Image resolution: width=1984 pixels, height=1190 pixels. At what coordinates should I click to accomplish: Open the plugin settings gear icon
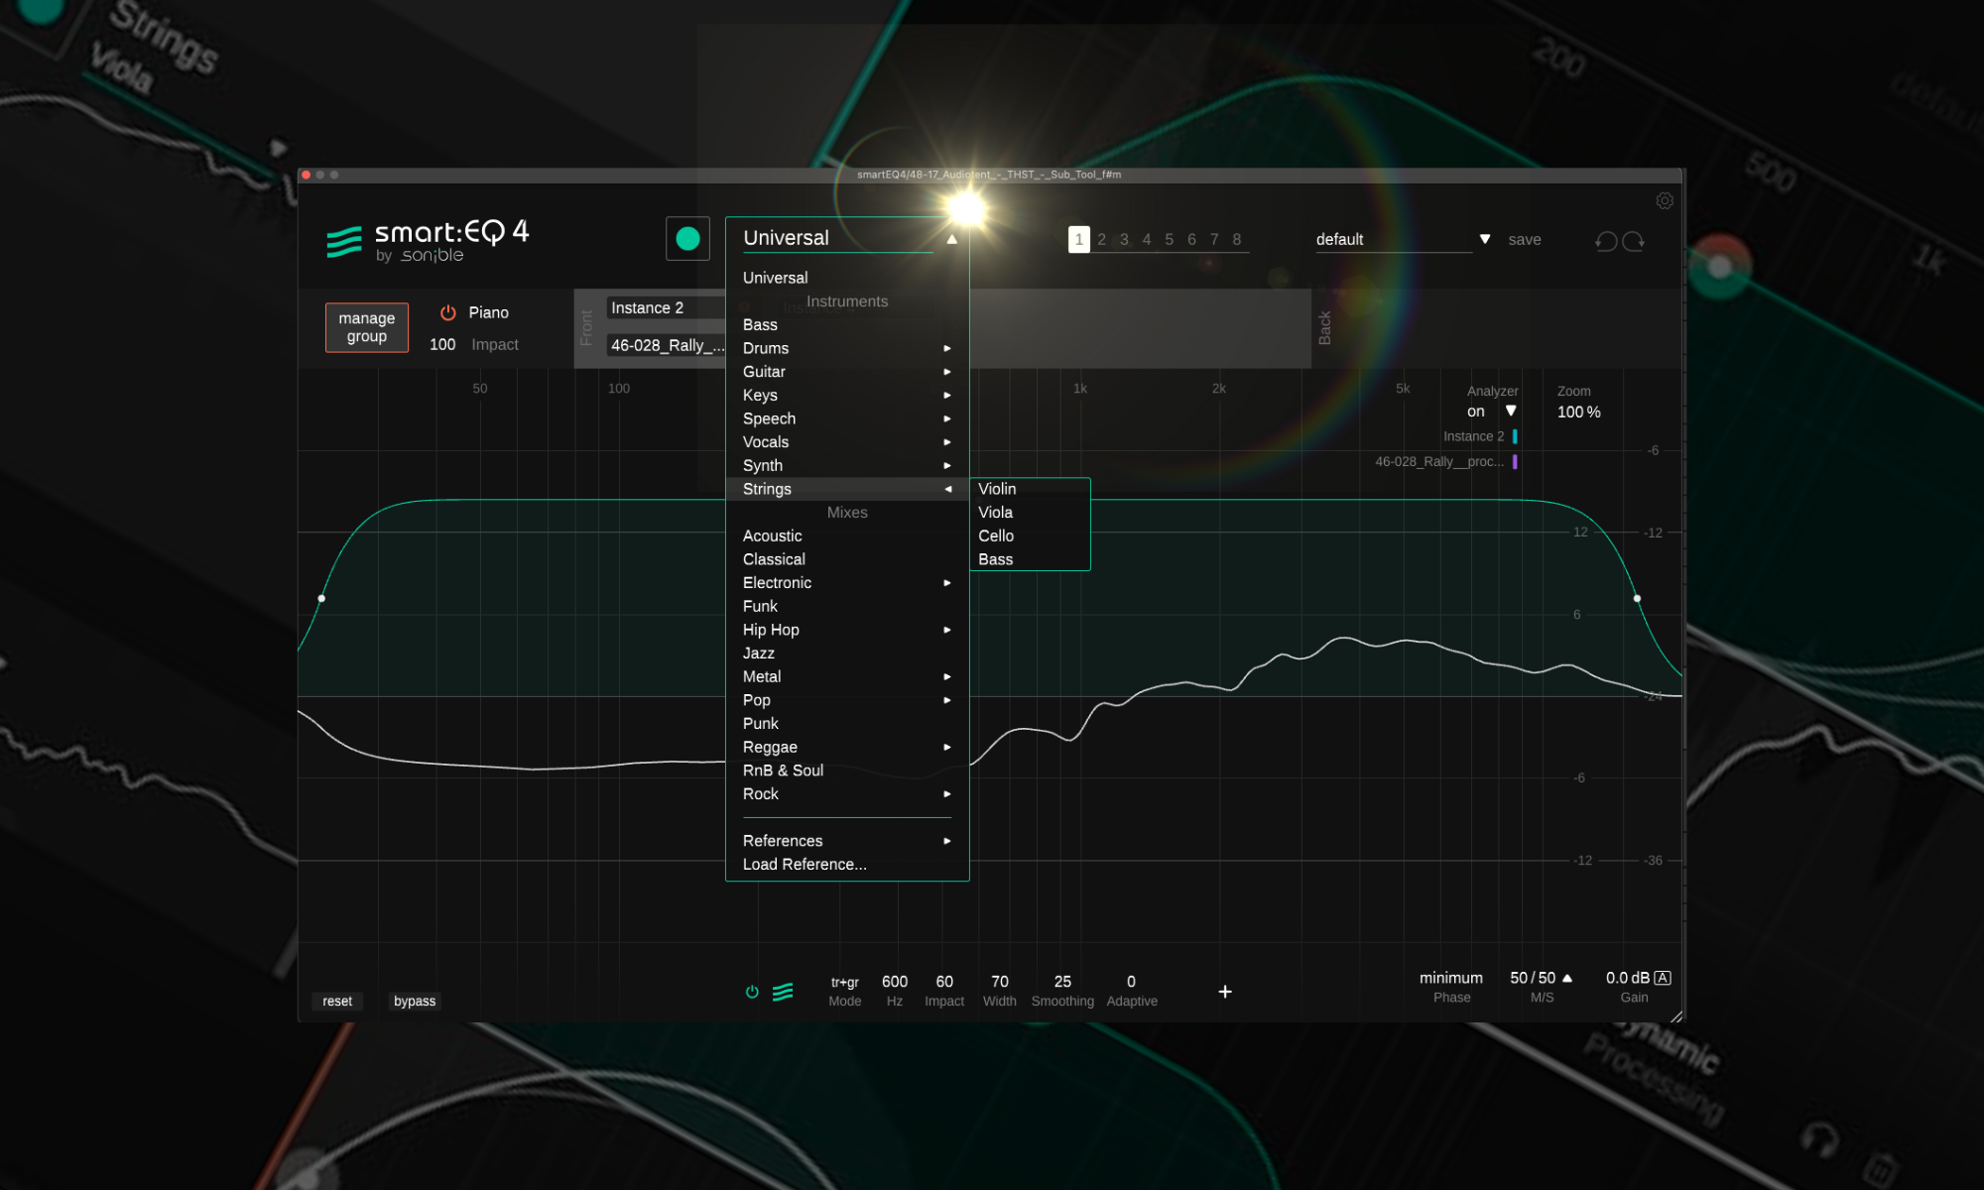(1665, 200)
